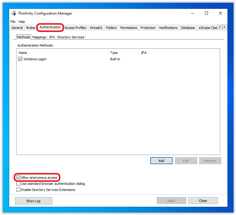Open the Folders tab
This screenshot has height=215, width=236.
[x=111, y=28]
